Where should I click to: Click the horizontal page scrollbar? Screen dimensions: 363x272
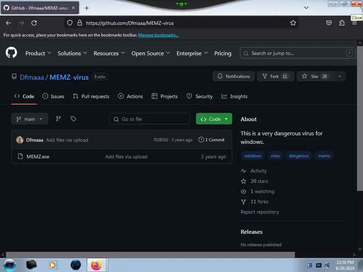pos(150,255)
